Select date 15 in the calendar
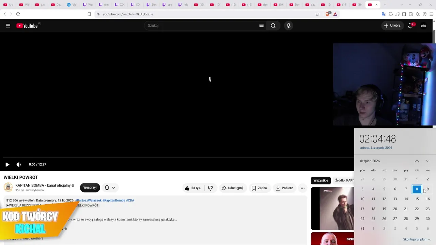436x245 pixels. point(417,199)
